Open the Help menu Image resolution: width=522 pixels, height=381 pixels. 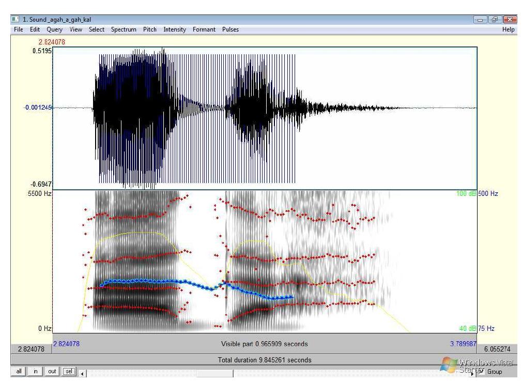tap(509, 29)
